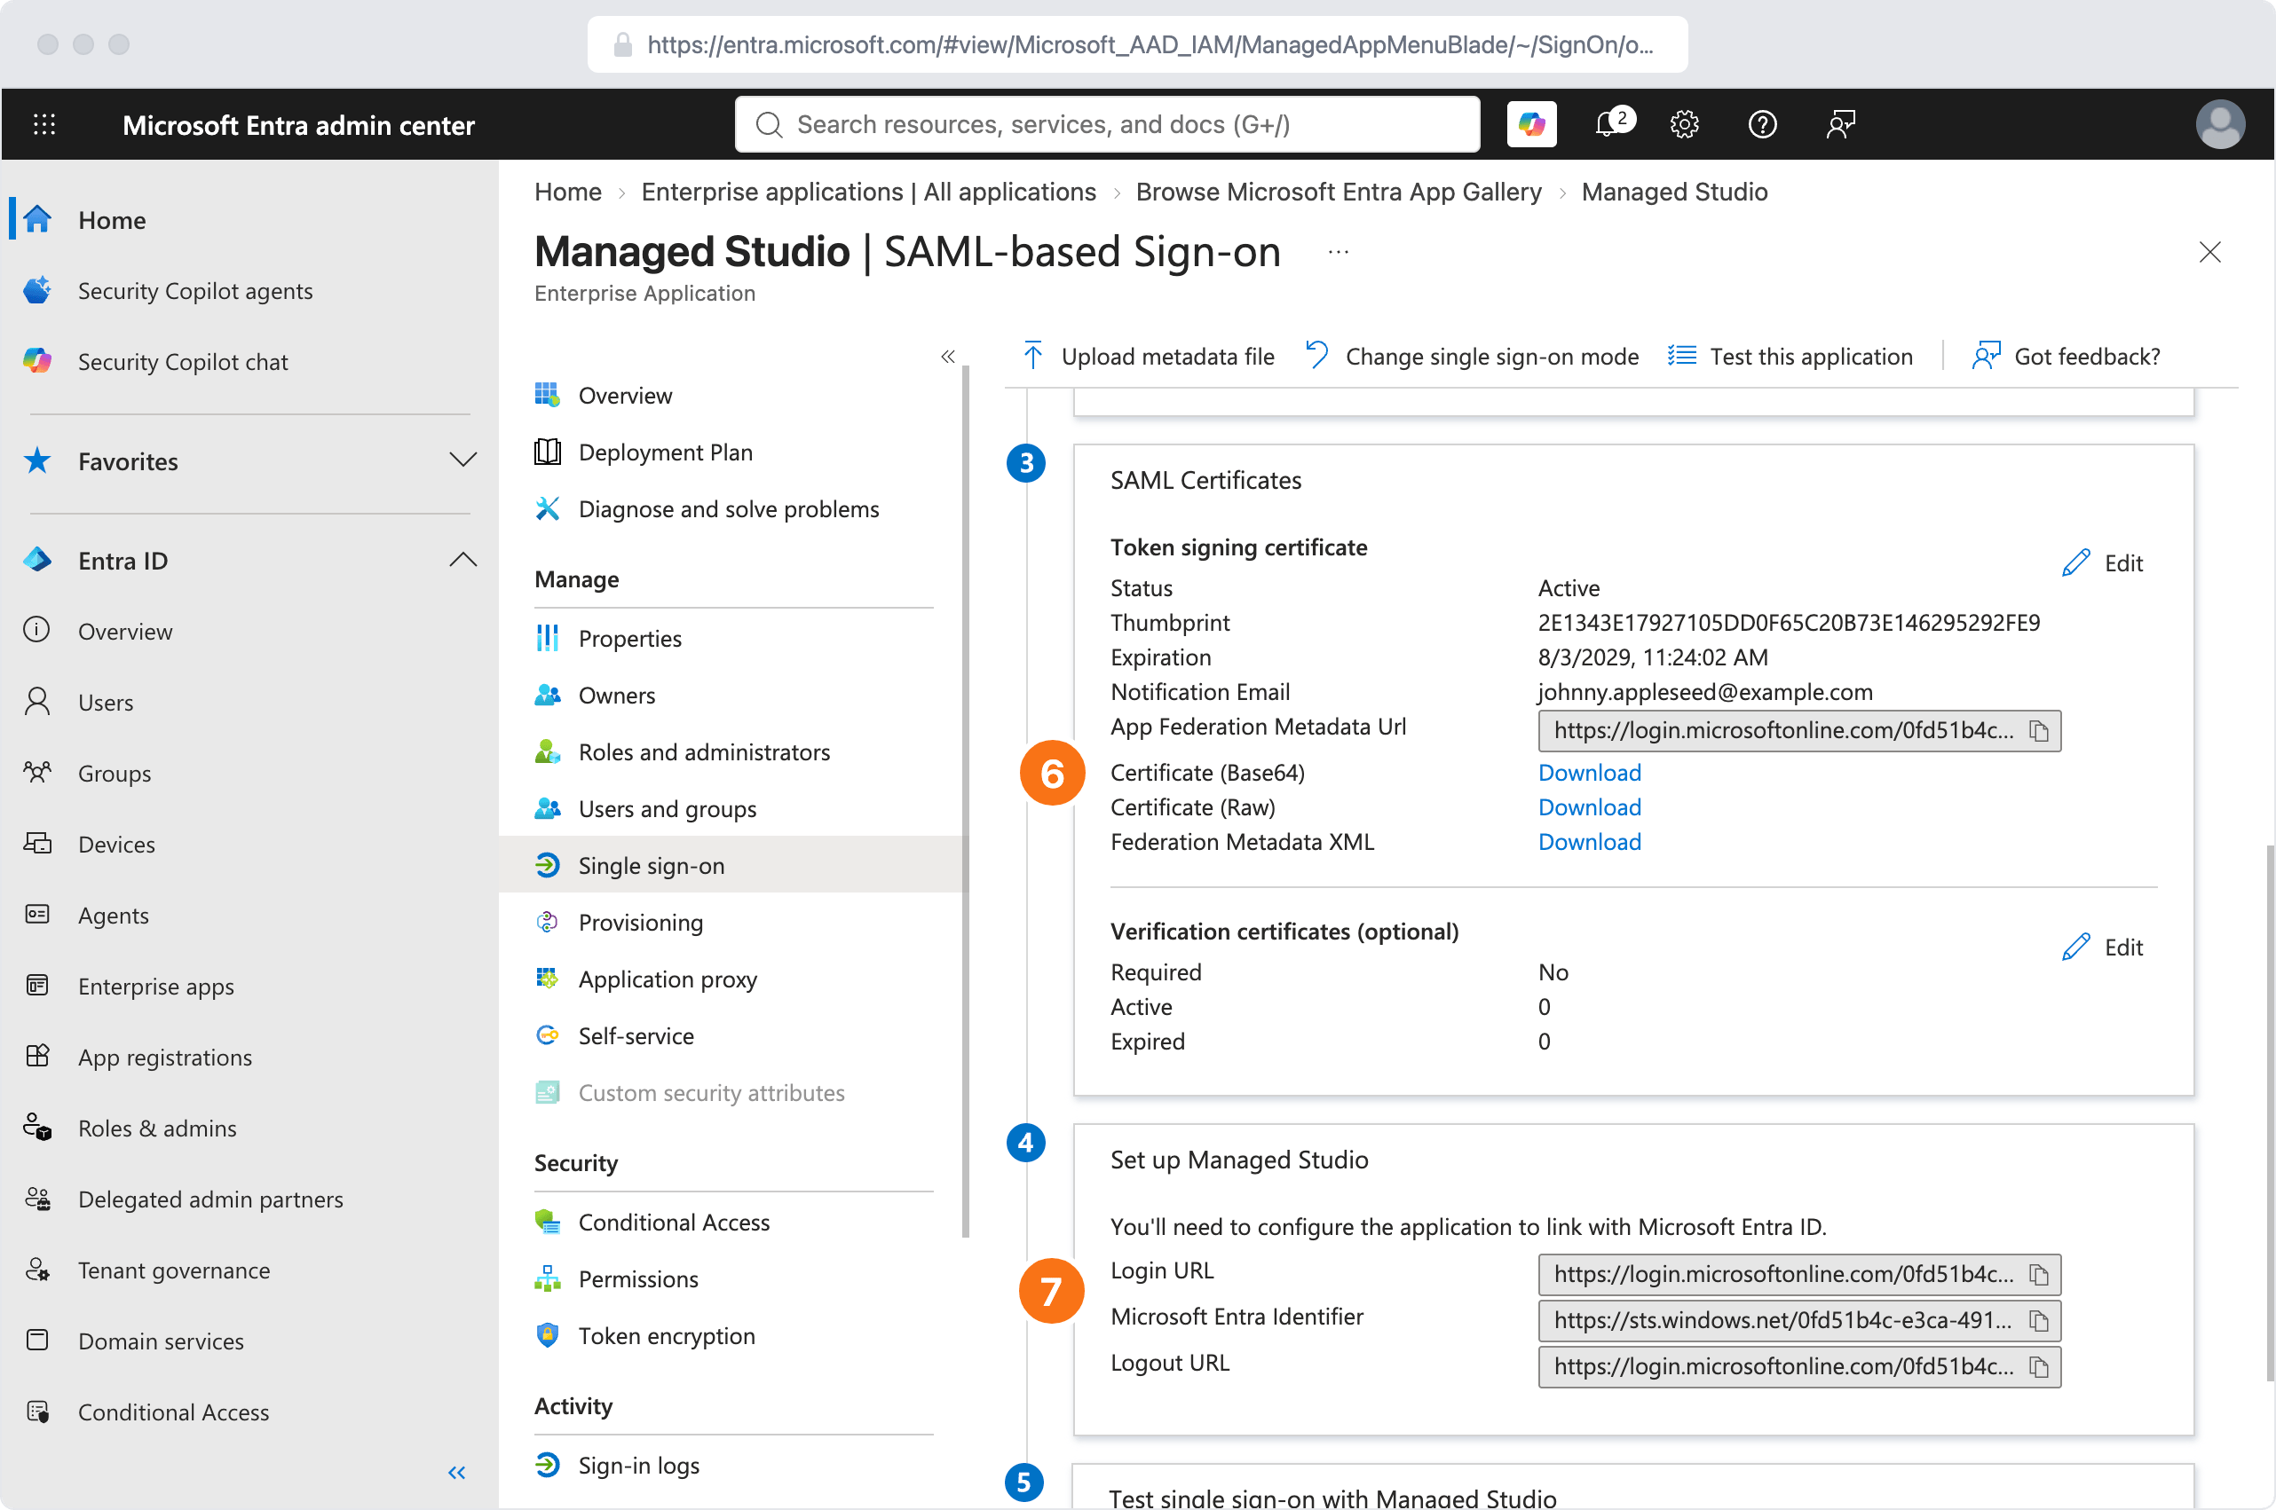Open Enterprise applications breadcrumb link
This screenshot has width=2276, height=1510.
pos(868,192)
